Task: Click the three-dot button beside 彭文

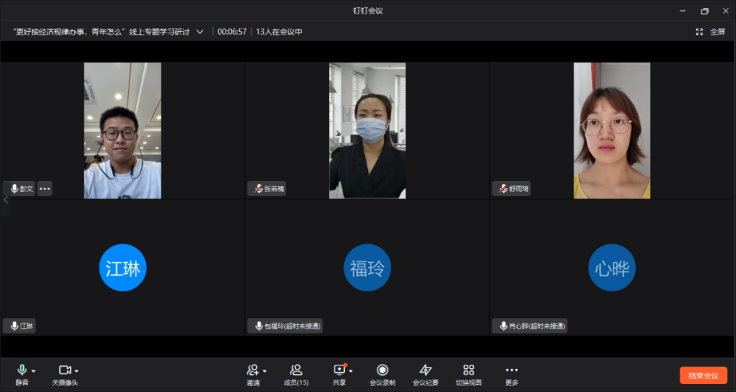Action: 44,189
